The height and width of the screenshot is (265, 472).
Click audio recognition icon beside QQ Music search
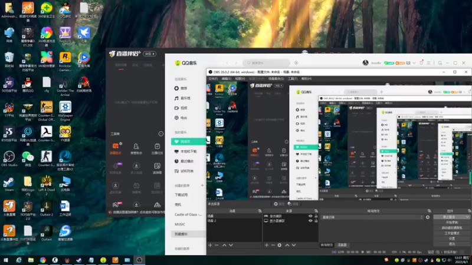(296, 63)
